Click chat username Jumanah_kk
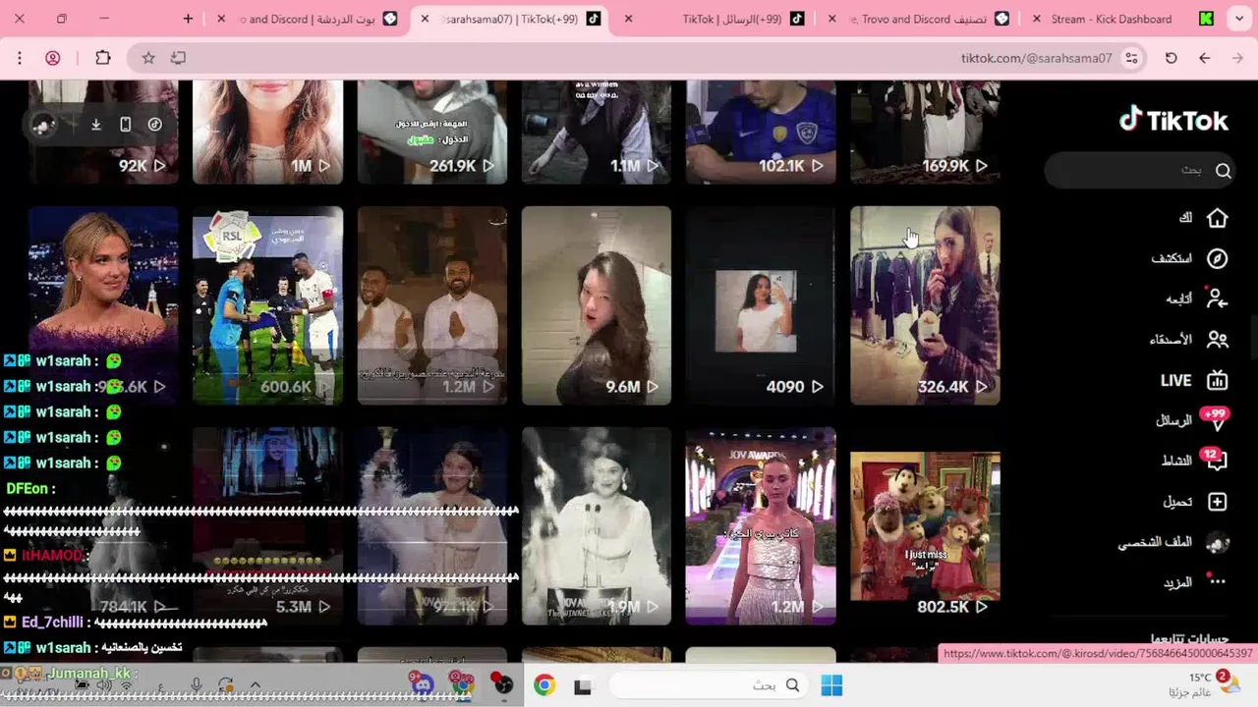This screenshot has height=707, width=1258. [x=89, y=674]
